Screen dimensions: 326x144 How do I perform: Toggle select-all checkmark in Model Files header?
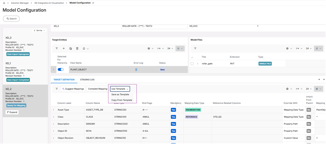click(x=192, y=57)
